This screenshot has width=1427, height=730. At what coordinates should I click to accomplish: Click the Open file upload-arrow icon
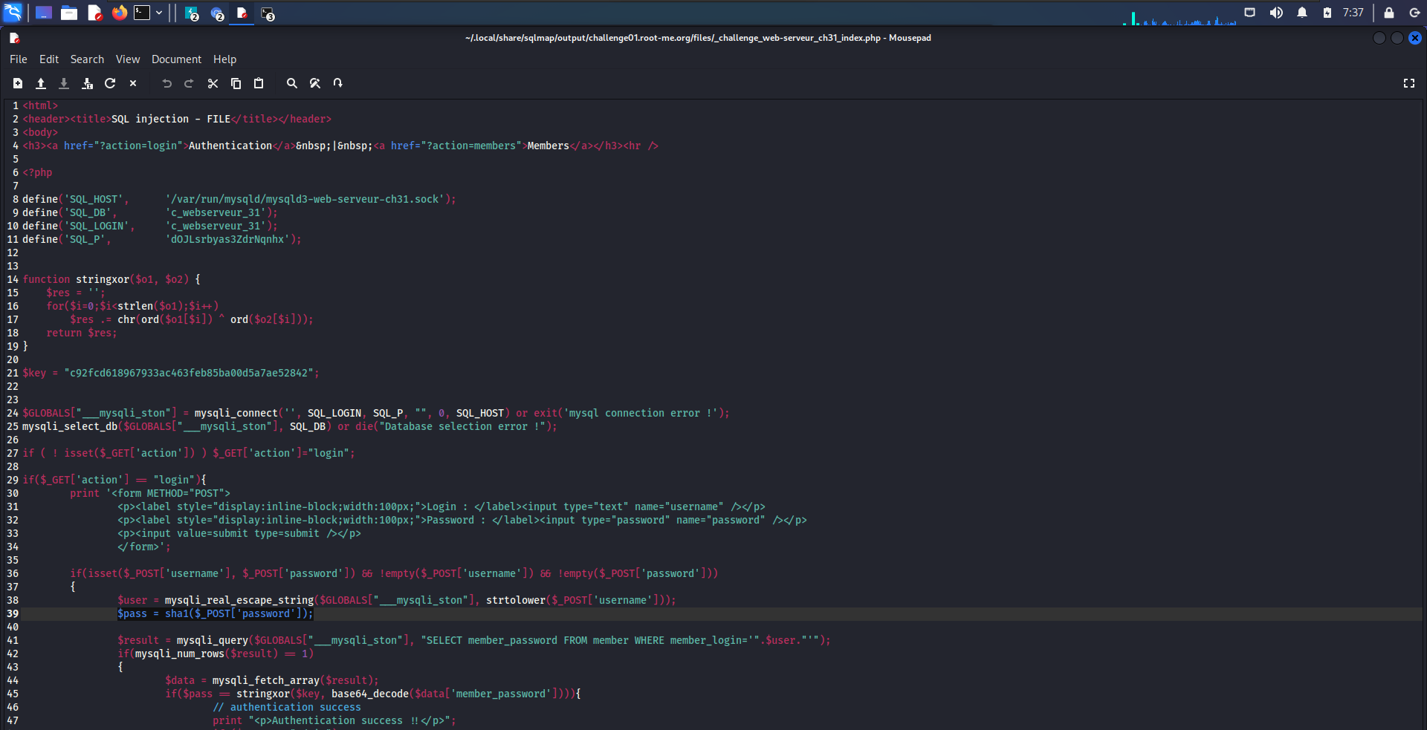click(41, 83)
